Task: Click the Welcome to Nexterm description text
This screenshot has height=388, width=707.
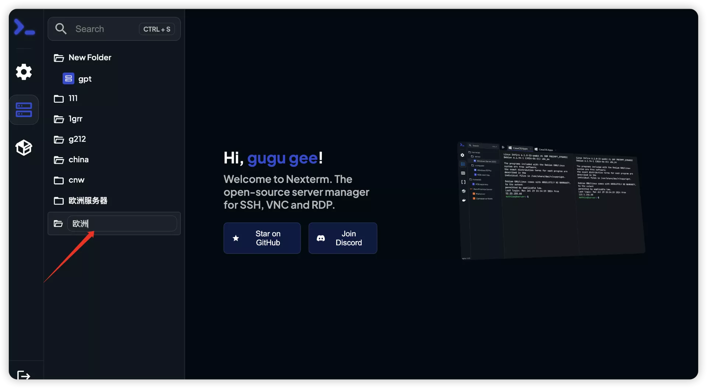Action: click(296, 192)
